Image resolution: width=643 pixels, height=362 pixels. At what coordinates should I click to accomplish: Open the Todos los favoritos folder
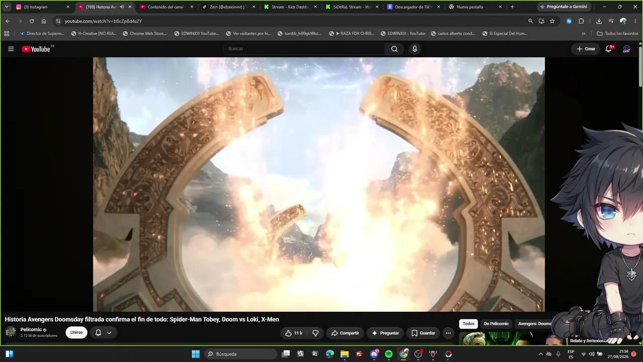pyautogui.click(x=617, y=34)
